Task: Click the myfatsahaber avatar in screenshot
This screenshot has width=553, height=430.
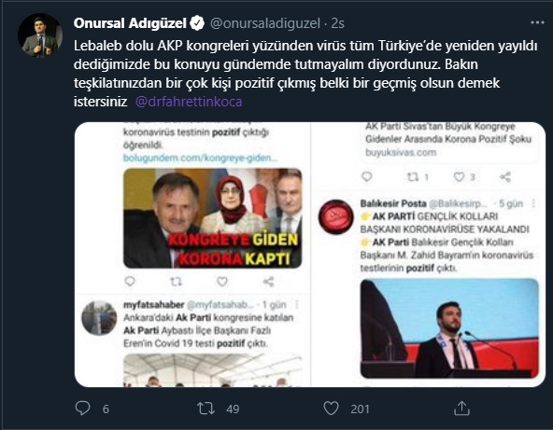Action: 99,318
